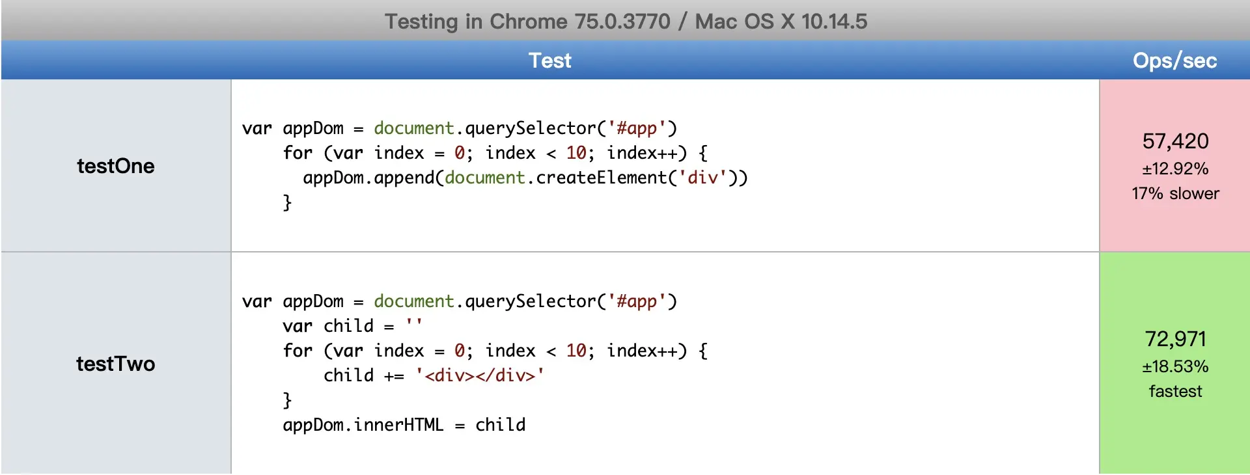Click the for loop line in testTwo
1250x475 pixels.
(495, 351)
